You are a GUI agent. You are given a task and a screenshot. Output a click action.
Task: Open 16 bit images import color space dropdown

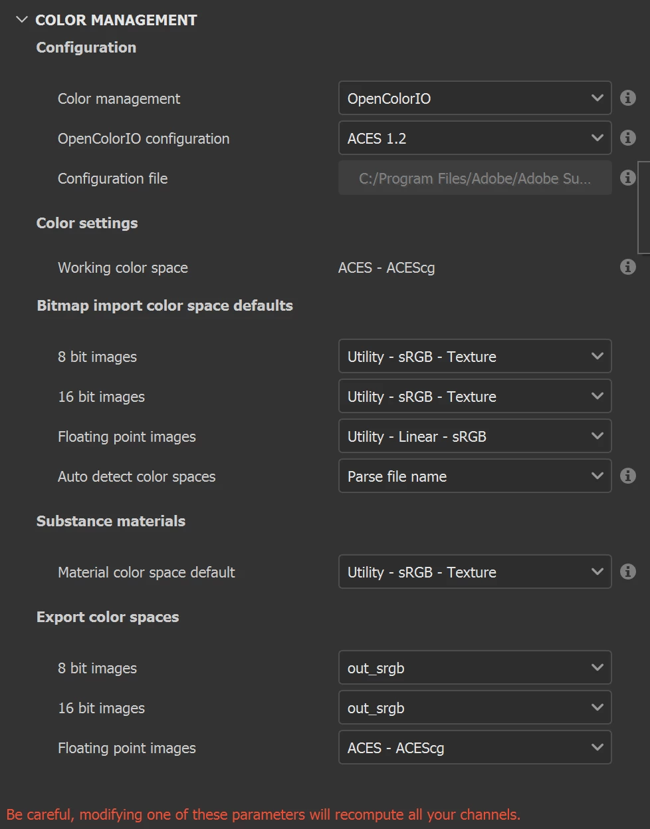coord(475,397)
